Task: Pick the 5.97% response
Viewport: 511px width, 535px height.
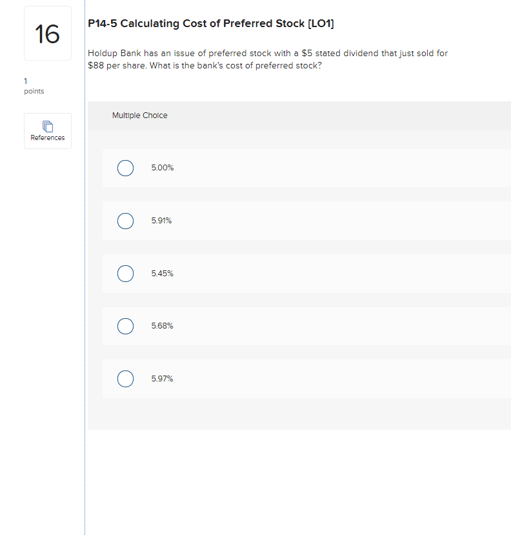Action: 125,379
